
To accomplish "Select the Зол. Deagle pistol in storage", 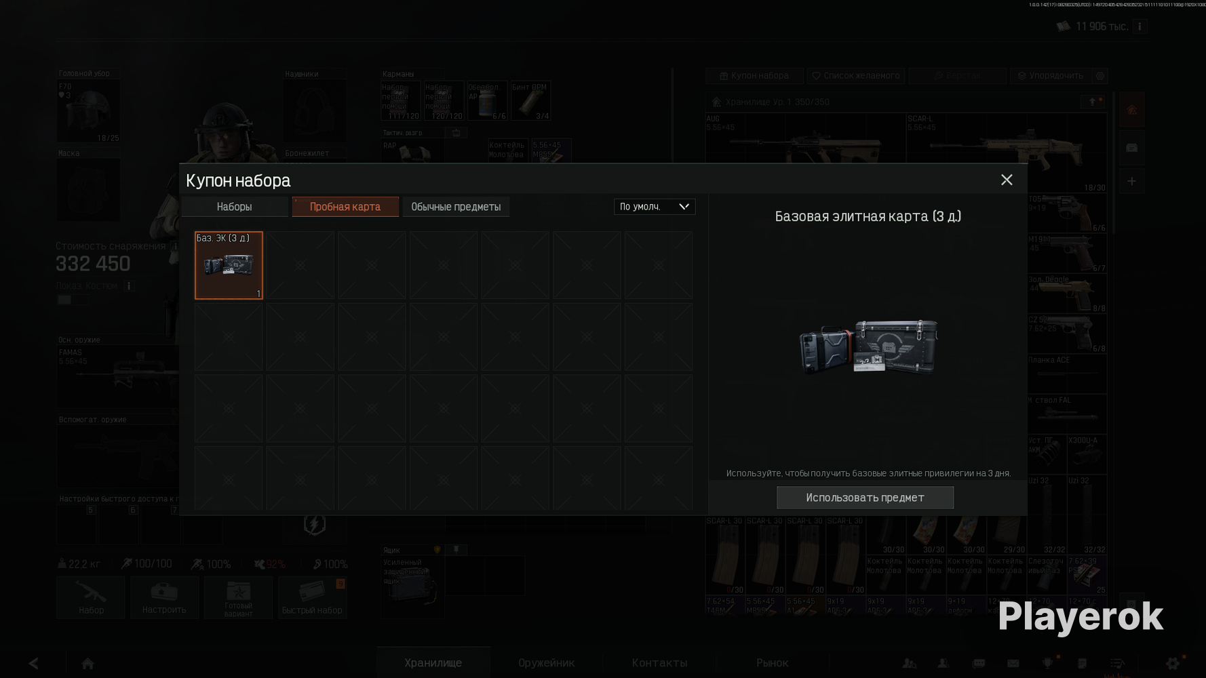I will pyautogui.click(x=1067, y=294).
